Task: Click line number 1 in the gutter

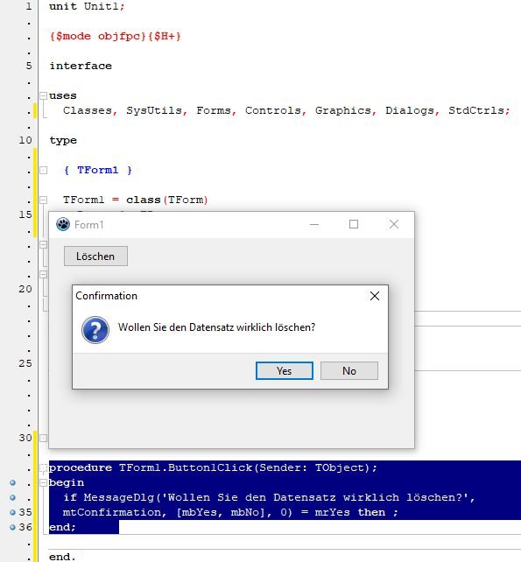Action: click(29, 6)
